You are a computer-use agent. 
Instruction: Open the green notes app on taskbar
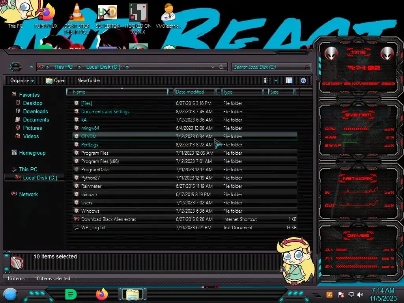(x=71, y=294)
